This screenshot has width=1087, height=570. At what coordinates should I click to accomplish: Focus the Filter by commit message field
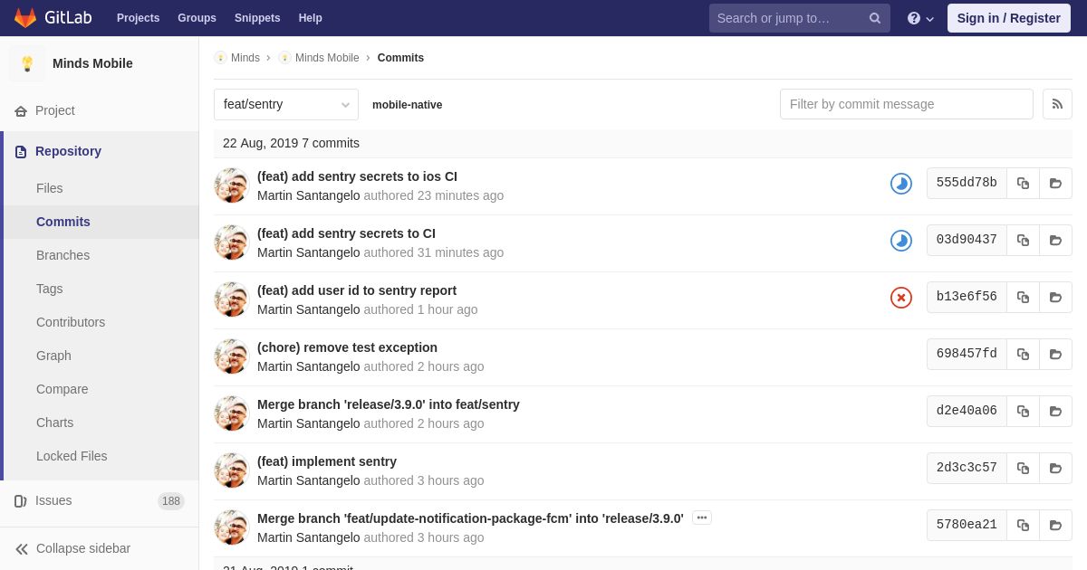pos(907,104)
